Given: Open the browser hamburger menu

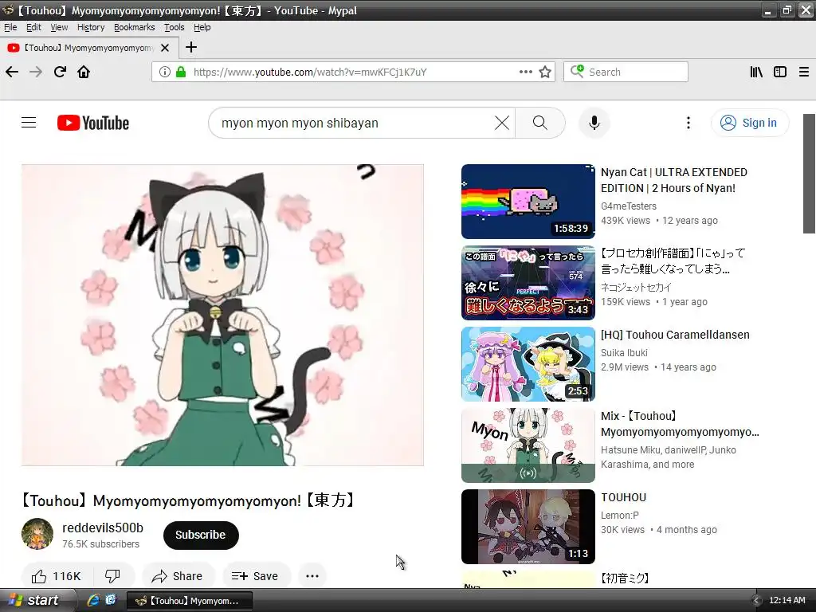Looking at the screenshot, I should 804,72.
